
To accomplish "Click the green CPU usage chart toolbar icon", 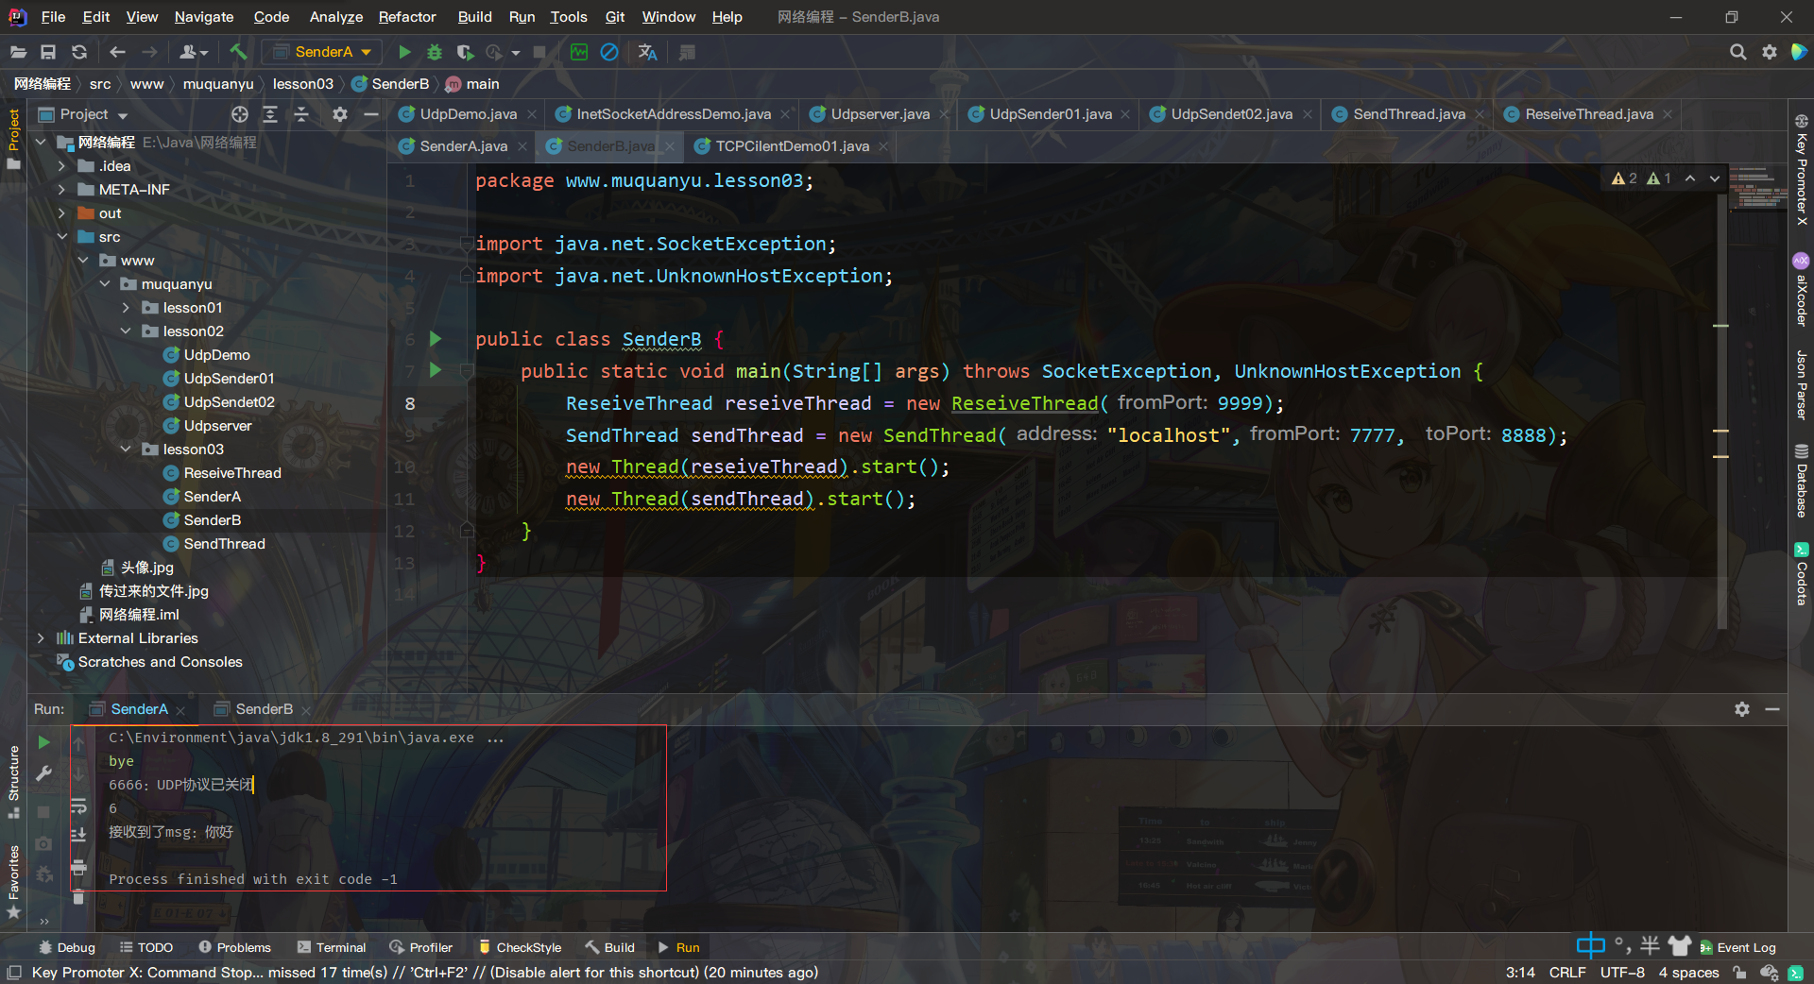I will point(579,52).
